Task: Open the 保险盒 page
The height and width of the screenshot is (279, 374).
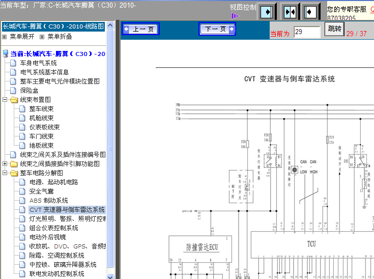Action: [29, 91]
